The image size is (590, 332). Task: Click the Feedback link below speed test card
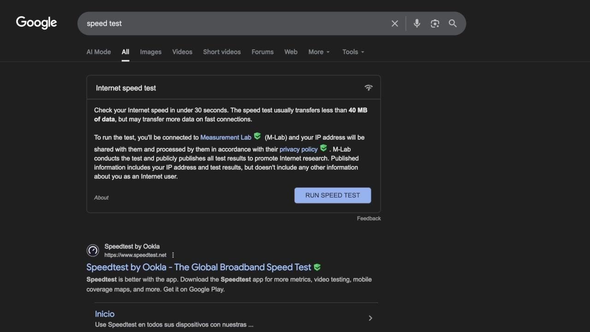(369, 219)
